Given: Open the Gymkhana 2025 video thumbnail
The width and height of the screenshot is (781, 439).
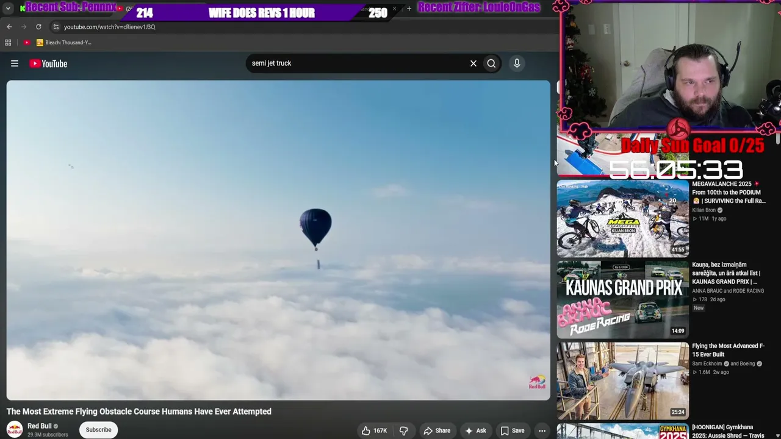Looking at the screenshot, I should 622,431.
